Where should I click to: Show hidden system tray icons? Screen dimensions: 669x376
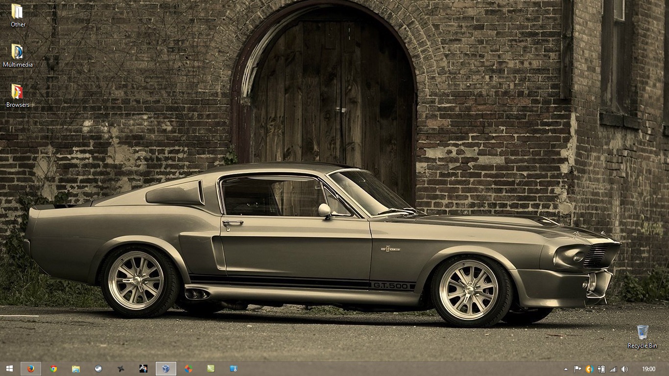point(566,369)
